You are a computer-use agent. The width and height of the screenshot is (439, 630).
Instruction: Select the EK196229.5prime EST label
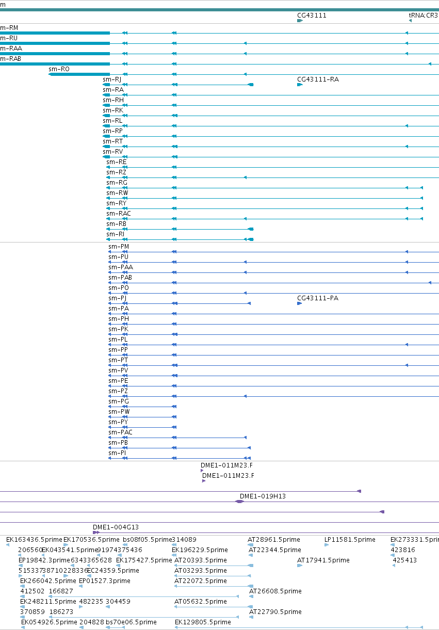click(x=200, y=550)
